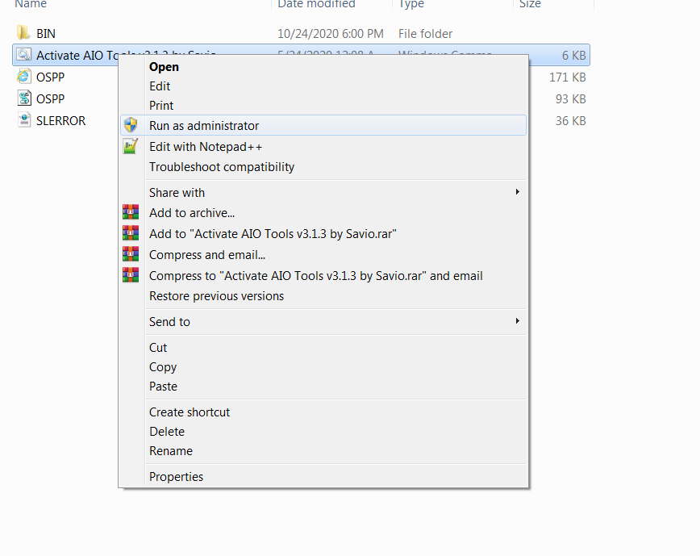Viewport: 700px width, 556px height.
Task: Open Properties from the context menu
Action: click(176, 477)
